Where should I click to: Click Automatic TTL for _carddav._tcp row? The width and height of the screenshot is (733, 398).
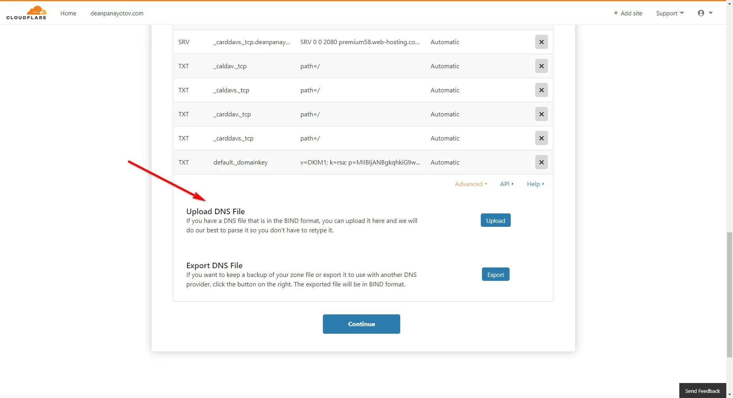[x=445, y=114]
